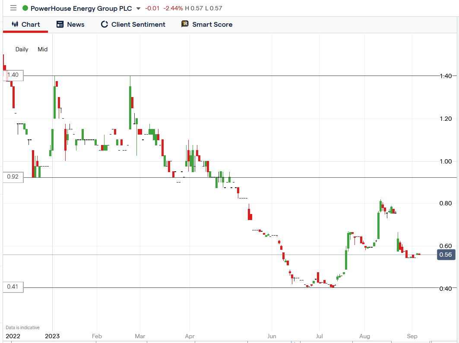Click the Mar label on time axis
Image resolution: width=459 pixels, height=343 pixels.
click(140, 336)
